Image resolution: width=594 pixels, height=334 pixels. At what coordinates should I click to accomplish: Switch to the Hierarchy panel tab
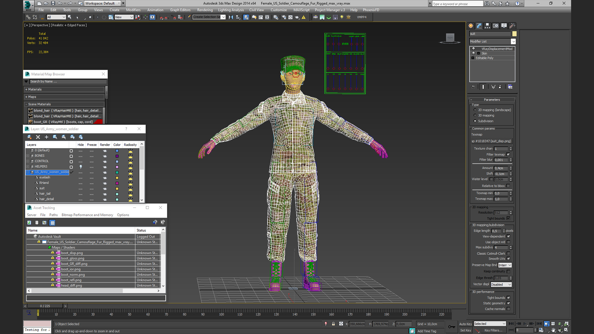(487, 26)
